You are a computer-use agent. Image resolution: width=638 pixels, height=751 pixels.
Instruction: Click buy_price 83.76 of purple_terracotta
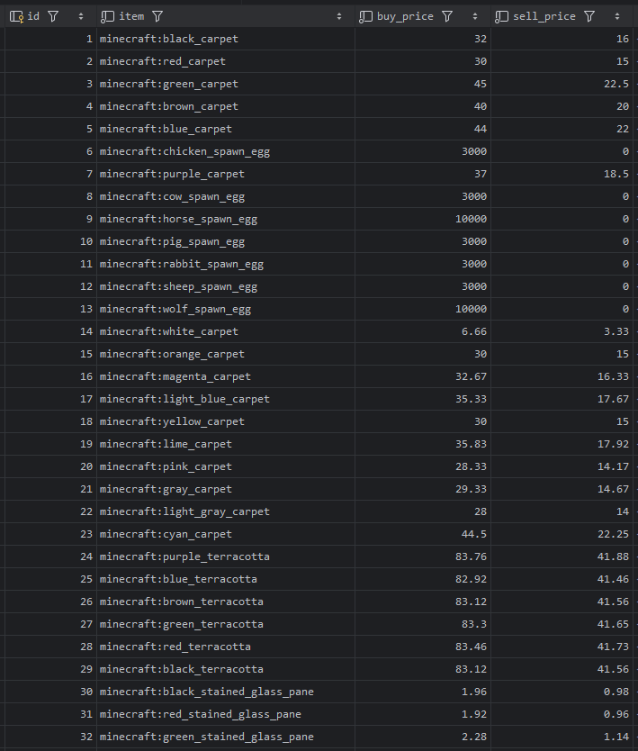click(423, 556)
